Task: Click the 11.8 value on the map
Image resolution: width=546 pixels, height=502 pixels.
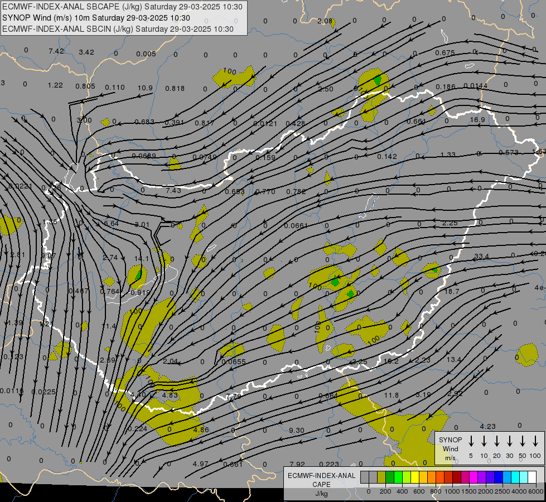Action: pos(392,395)
